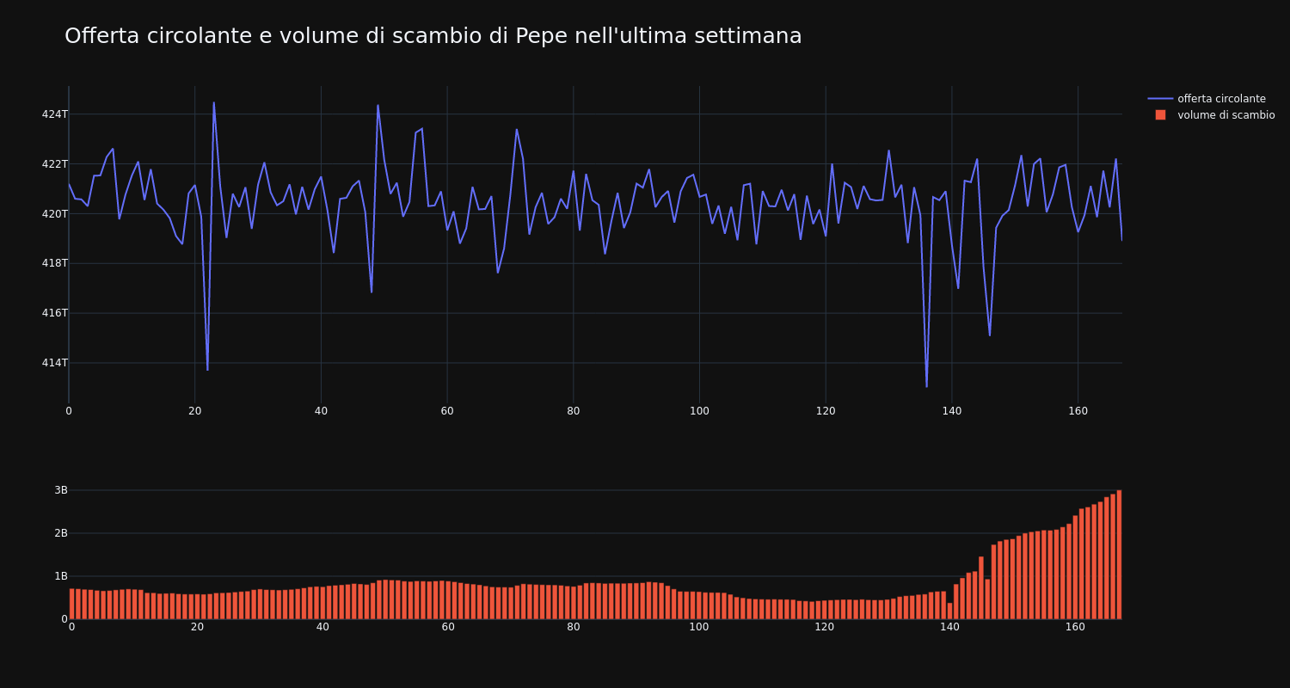Click the 420T y-axis label
This screenshot has width=1290, height=688.
tap(54, 214)
